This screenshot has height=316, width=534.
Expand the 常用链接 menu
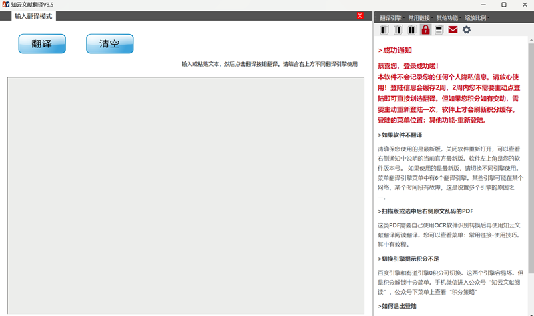(x=420, y=18)
